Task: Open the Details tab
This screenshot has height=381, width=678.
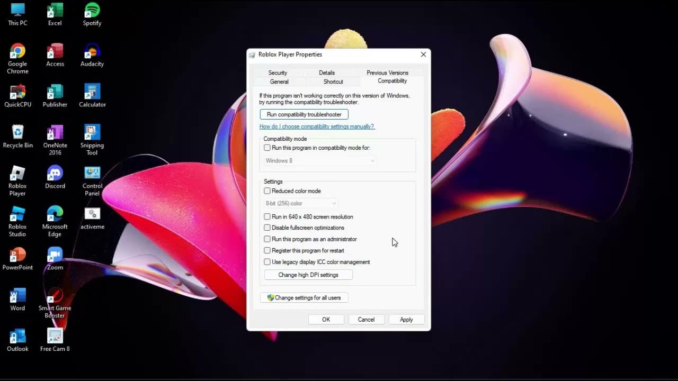Action: 327,73
